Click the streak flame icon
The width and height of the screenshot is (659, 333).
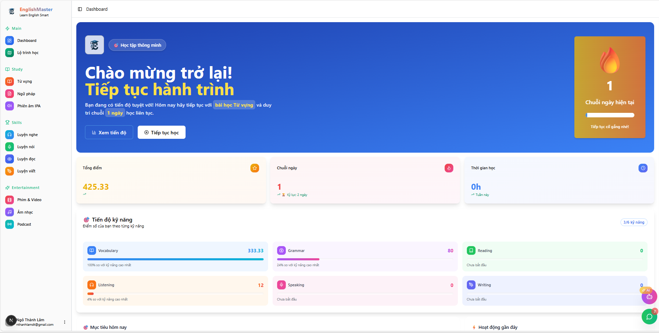tap(610, 60)
